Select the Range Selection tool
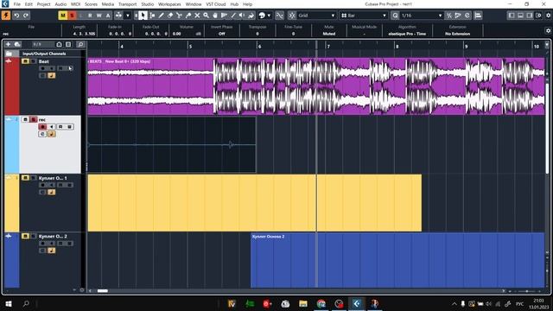The image size is (553, 311). (x=152, y=16)
